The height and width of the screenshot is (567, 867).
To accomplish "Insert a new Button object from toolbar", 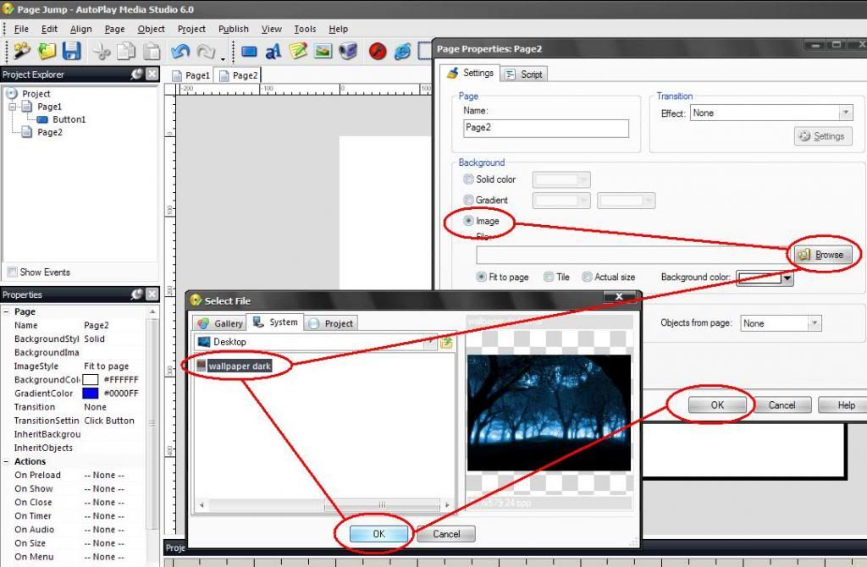I will pyautogui.click(x=249, y=52).
